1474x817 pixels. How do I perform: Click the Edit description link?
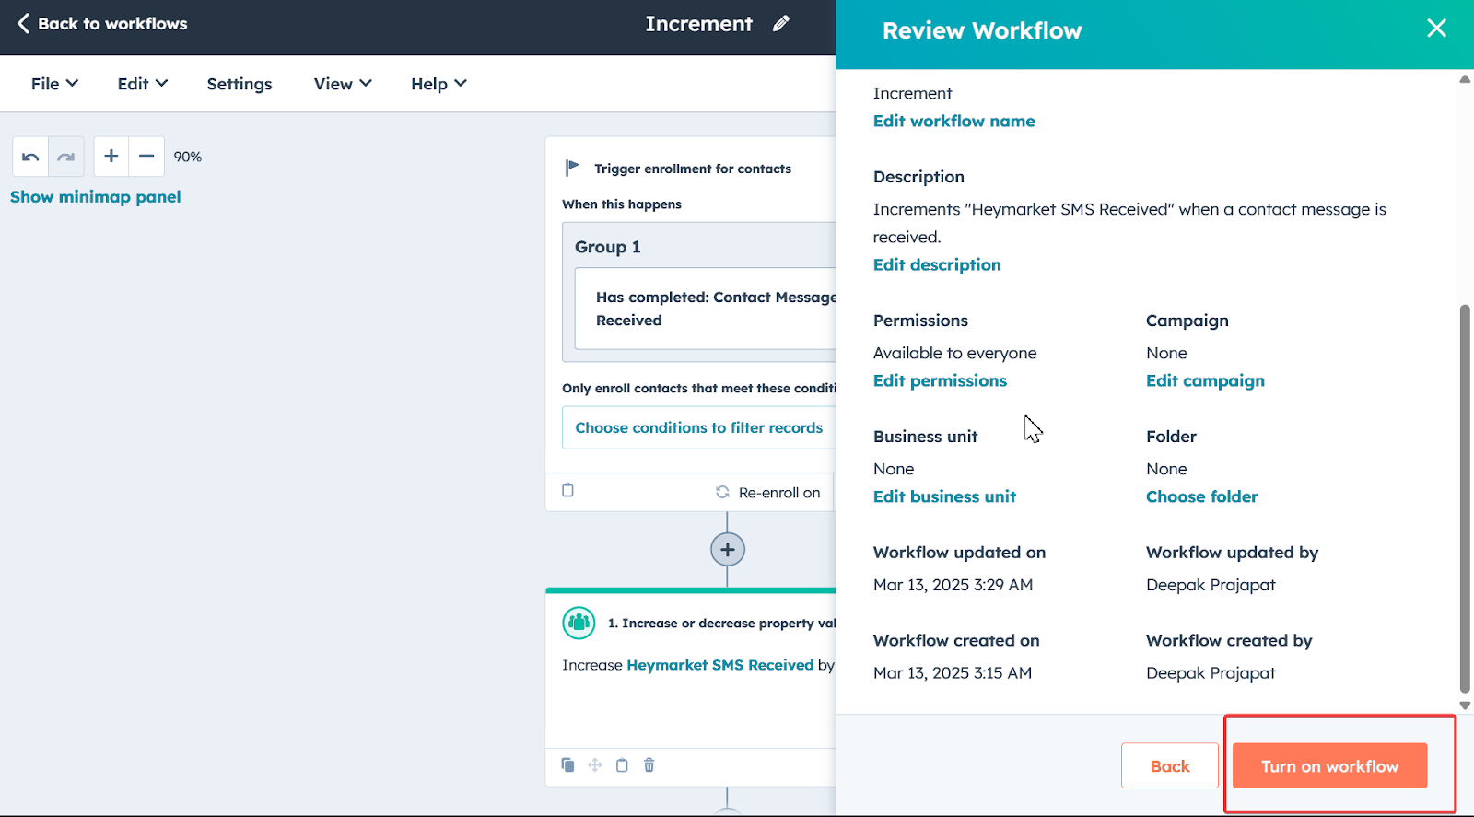coord(937,265)
